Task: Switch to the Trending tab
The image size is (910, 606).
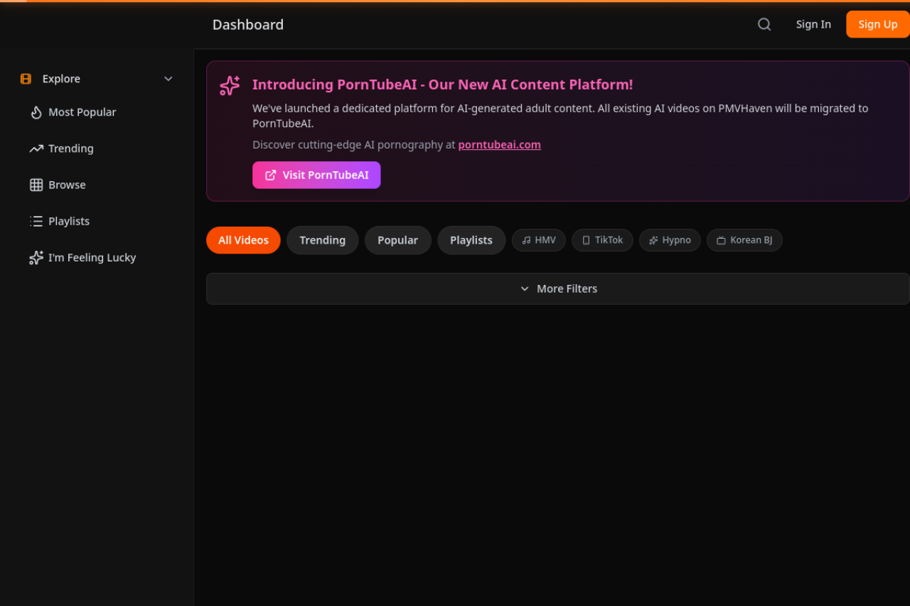Action: tap(322, 240)
